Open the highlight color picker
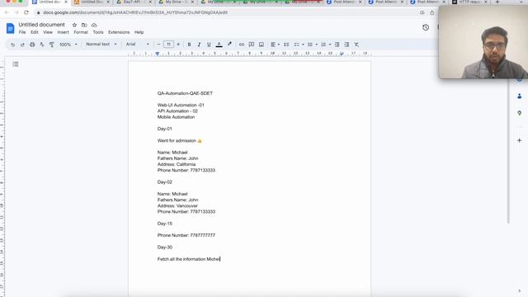Screen dimensions: 528x297 (229, 45)
